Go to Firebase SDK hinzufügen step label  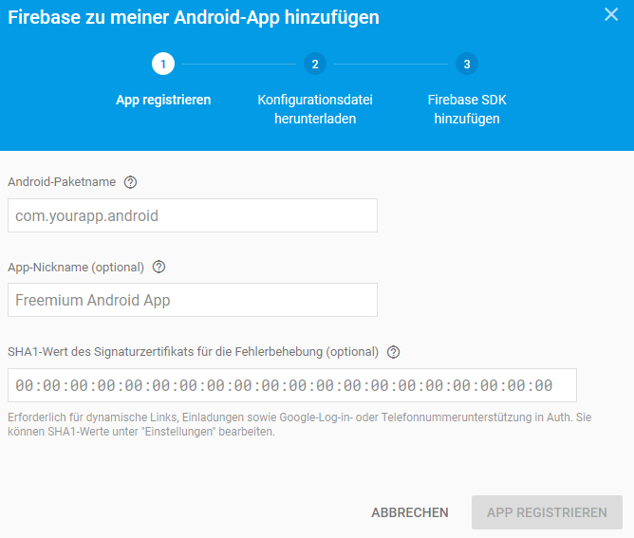point(467,109)
